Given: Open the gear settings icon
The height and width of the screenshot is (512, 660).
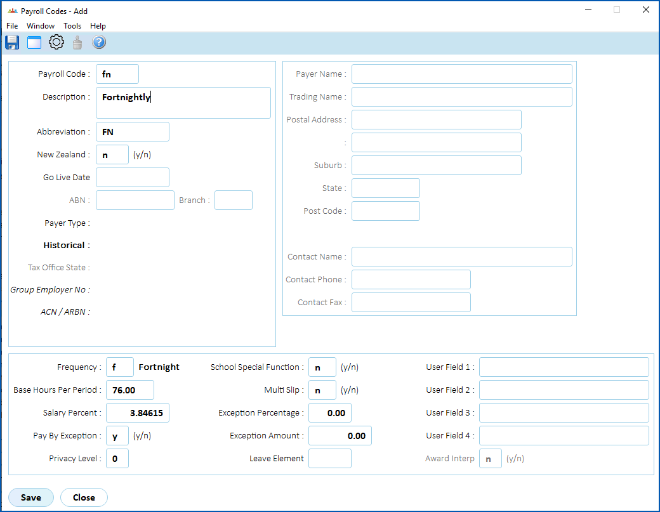Looking at the screenshot, I should coord(56,42).
